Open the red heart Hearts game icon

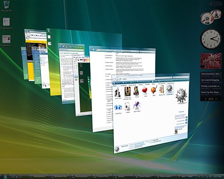pos(145,90)
